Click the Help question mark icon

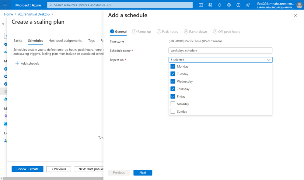click(x=239, y=5)
